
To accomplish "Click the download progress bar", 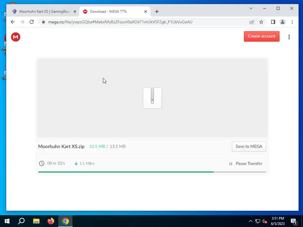I will [x=152, y=172].
